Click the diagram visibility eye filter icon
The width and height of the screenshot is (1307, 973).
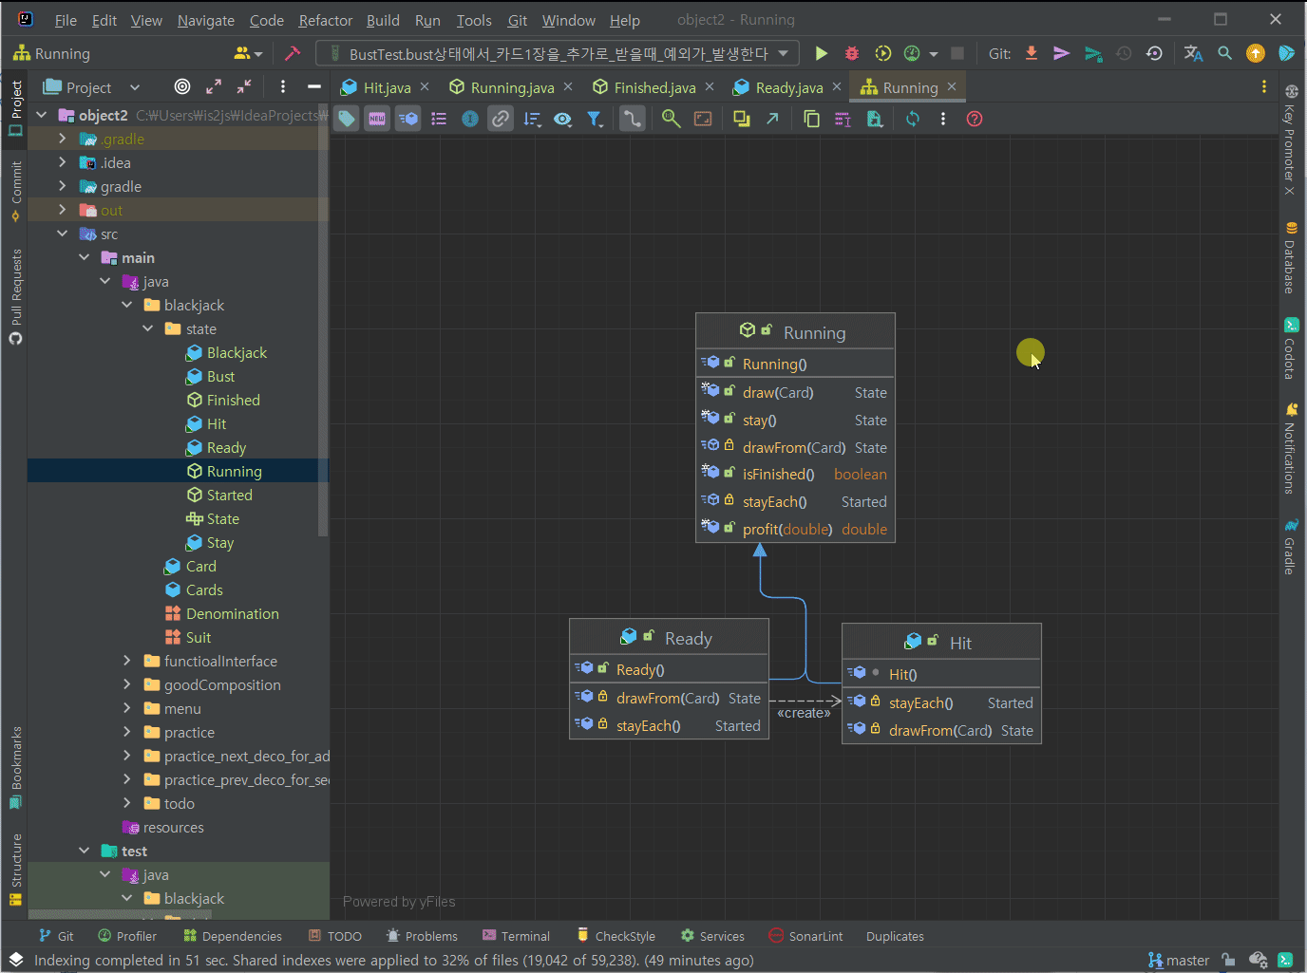coord(563,119)
